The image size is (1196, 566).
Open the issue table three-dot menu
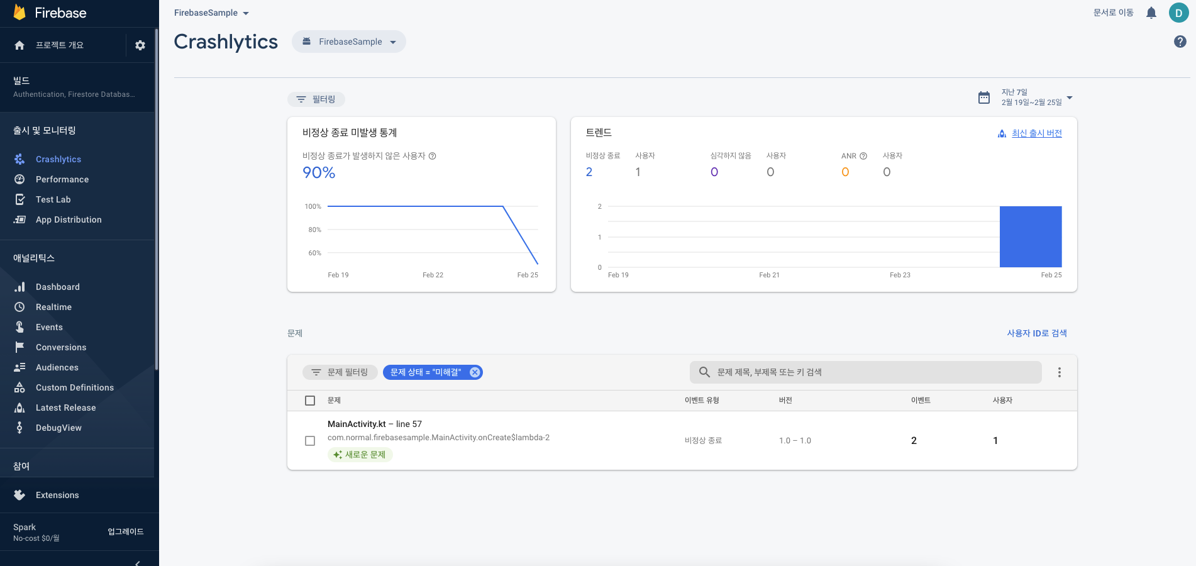pyautogui.click(x=1060, y=372)
